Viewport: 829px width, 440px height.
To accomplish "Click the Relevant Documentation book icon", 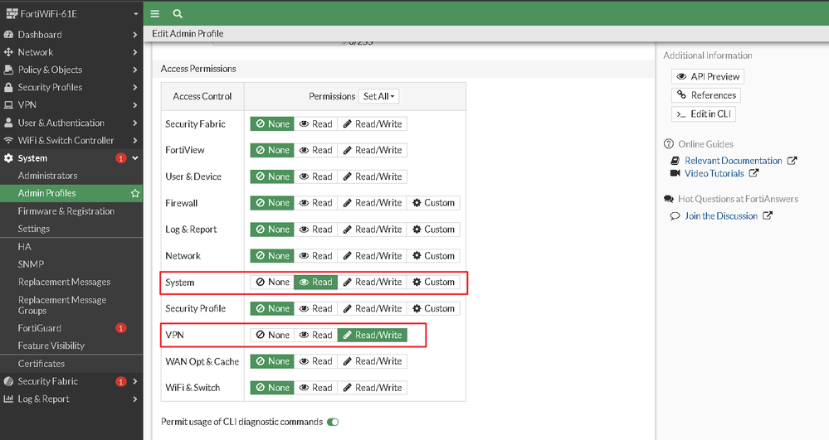I will [x=675, y=161].
